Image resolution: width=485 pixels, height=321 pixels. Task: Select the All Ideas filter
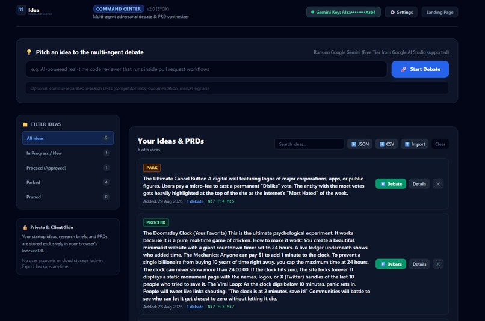(68, 138)
